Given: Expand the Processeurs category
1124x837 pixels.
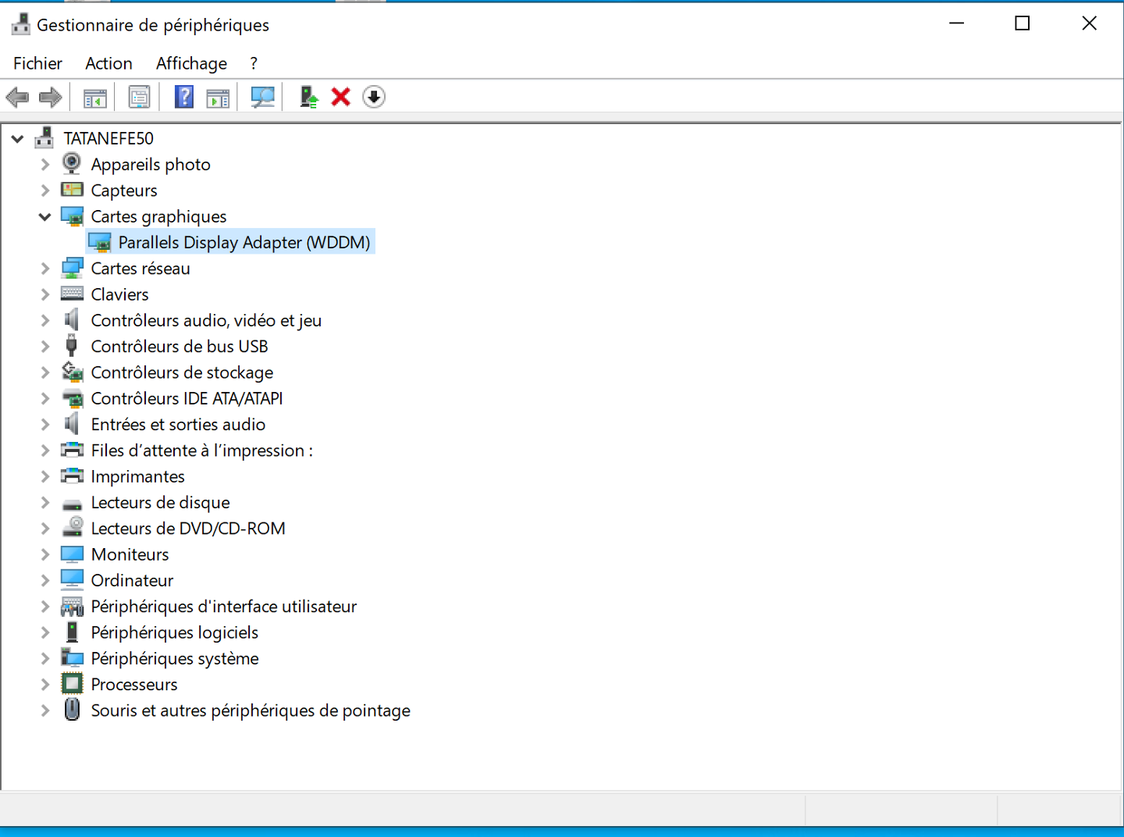Looking at the screenshot, I should tap(45, 685).
